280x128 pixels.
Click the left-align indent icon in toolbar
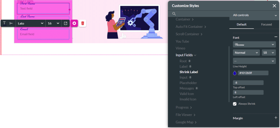pos(11,23)
